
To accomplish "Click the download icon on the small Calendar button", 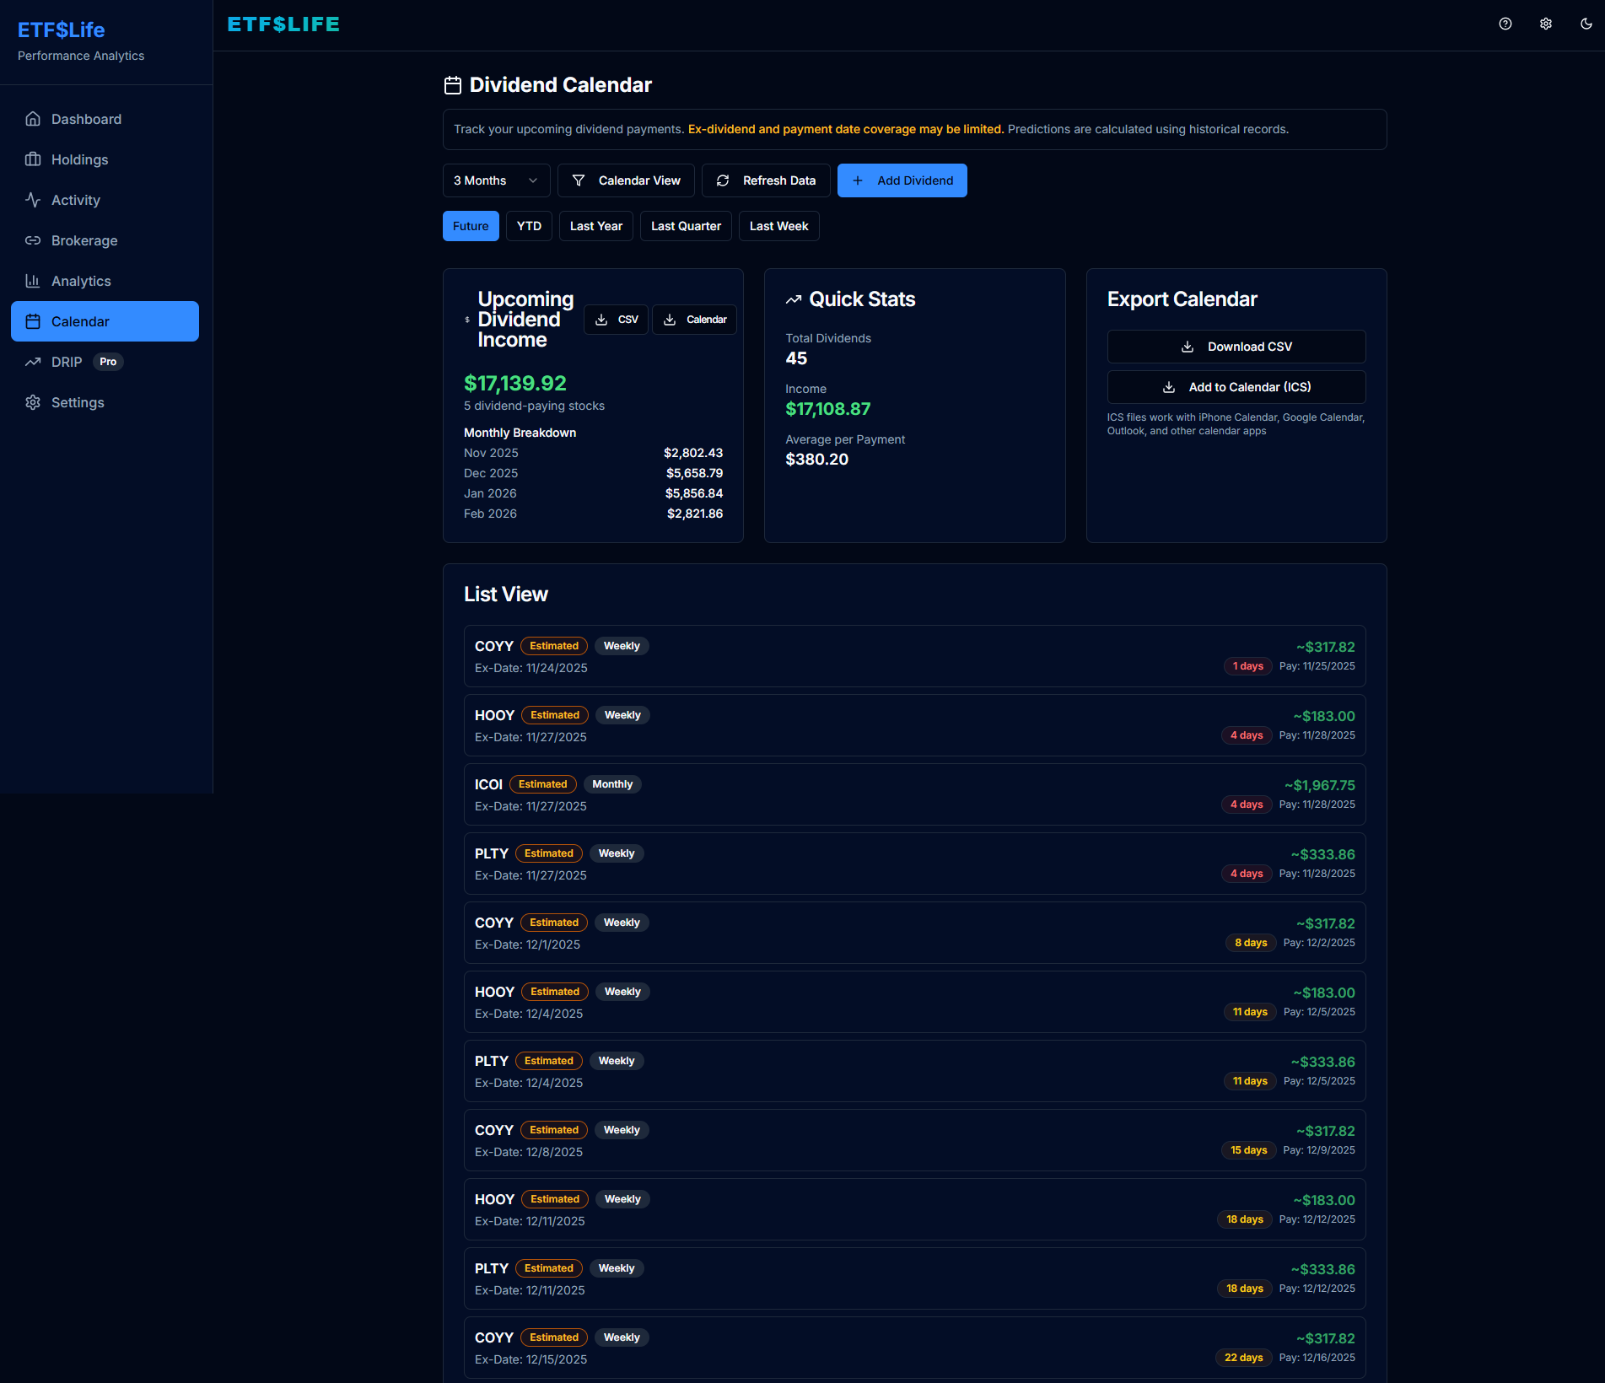I will coord(670,320).
